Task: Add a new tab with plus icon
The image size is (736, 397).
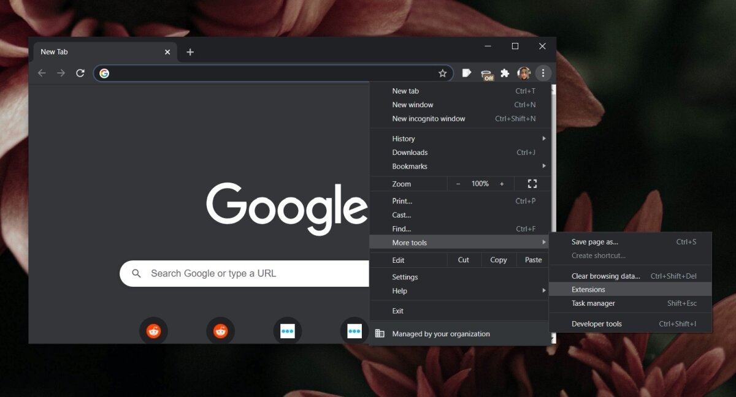Action: tap(190, 52)
